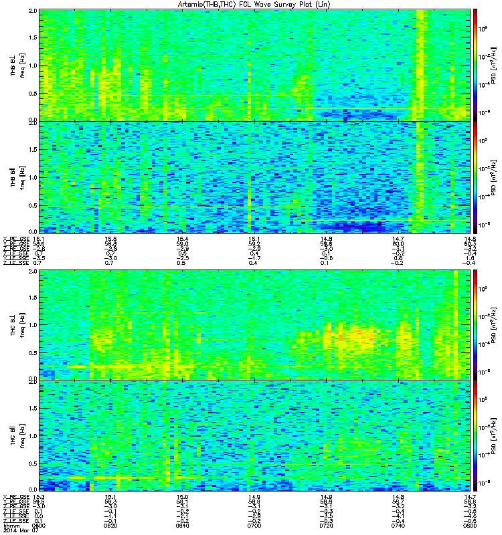
Task: Click X_RE_GSE row label below THB panels
Action: (16, 239)
